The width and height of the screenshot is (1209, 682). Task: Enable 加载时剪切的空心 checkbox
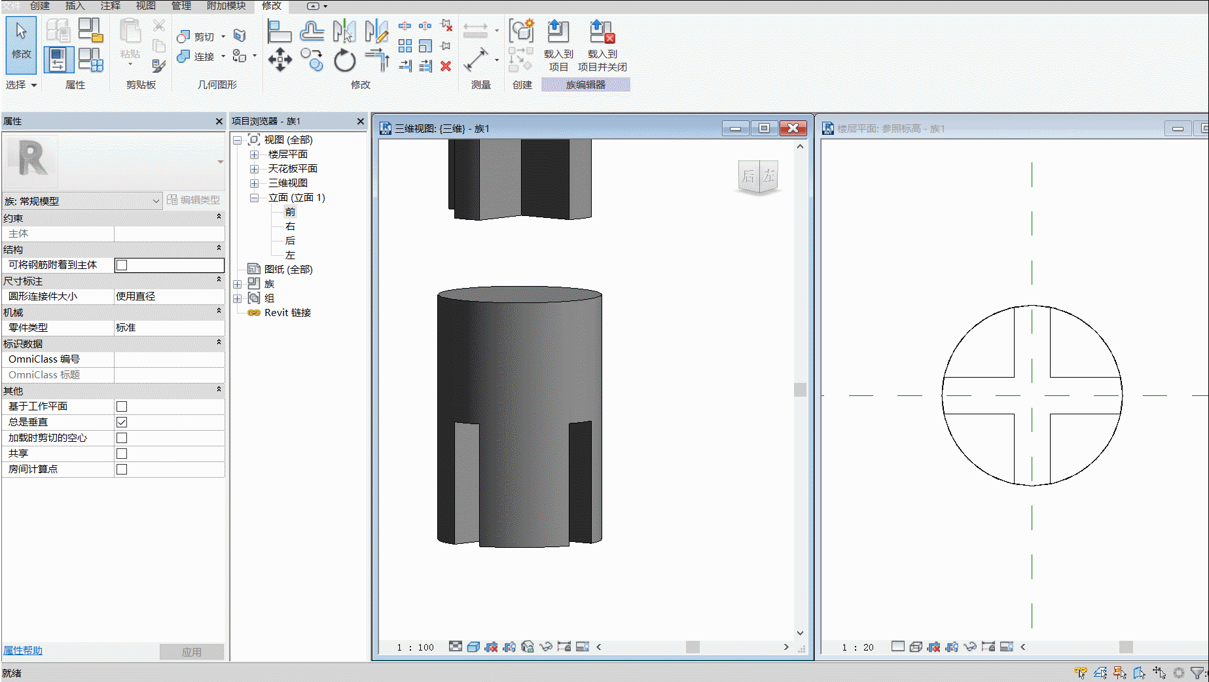pos(122,438)
